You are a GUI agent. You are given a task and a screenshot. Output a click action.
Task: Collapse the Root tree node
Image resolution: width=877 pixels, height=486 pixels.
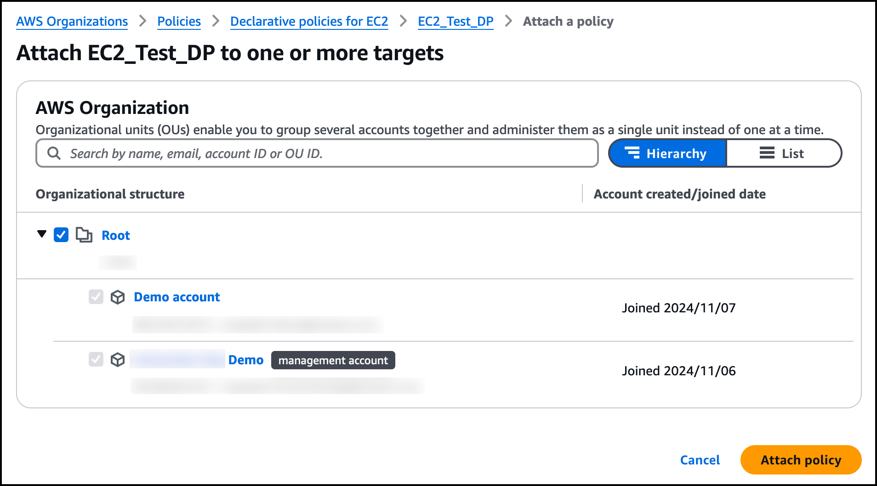point(42,234)
